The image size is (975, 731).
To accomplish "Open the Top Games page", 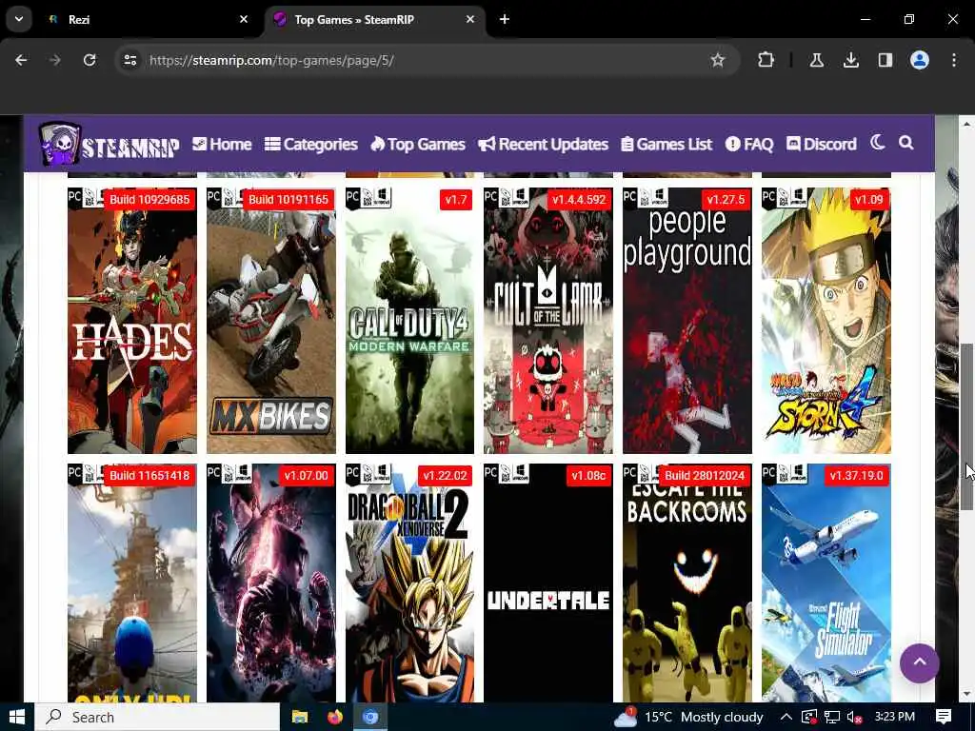I will (418, 145).
